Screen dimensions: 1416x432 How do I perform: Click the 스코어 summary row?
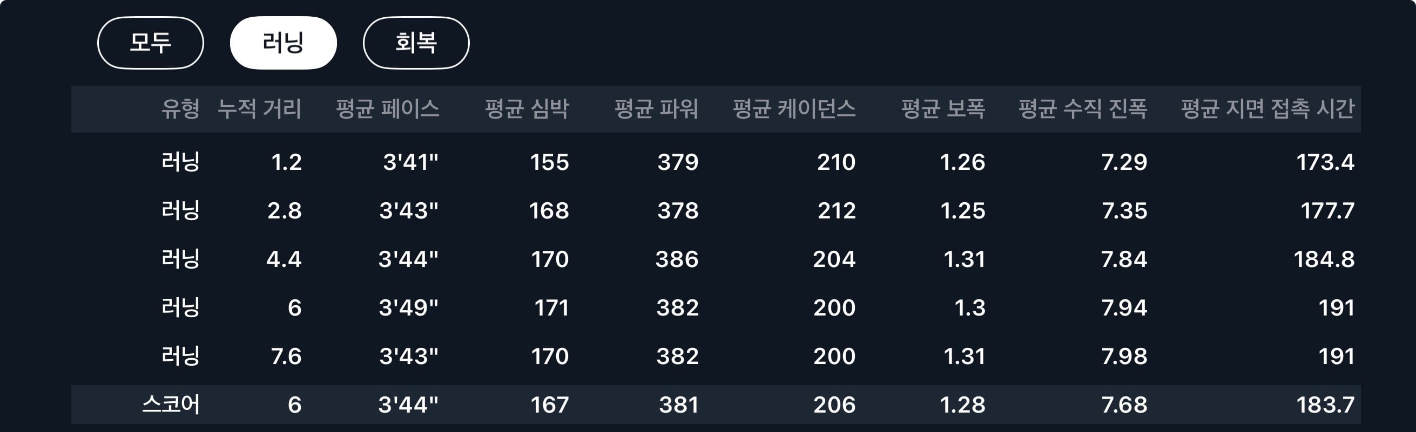coord(716,404)
